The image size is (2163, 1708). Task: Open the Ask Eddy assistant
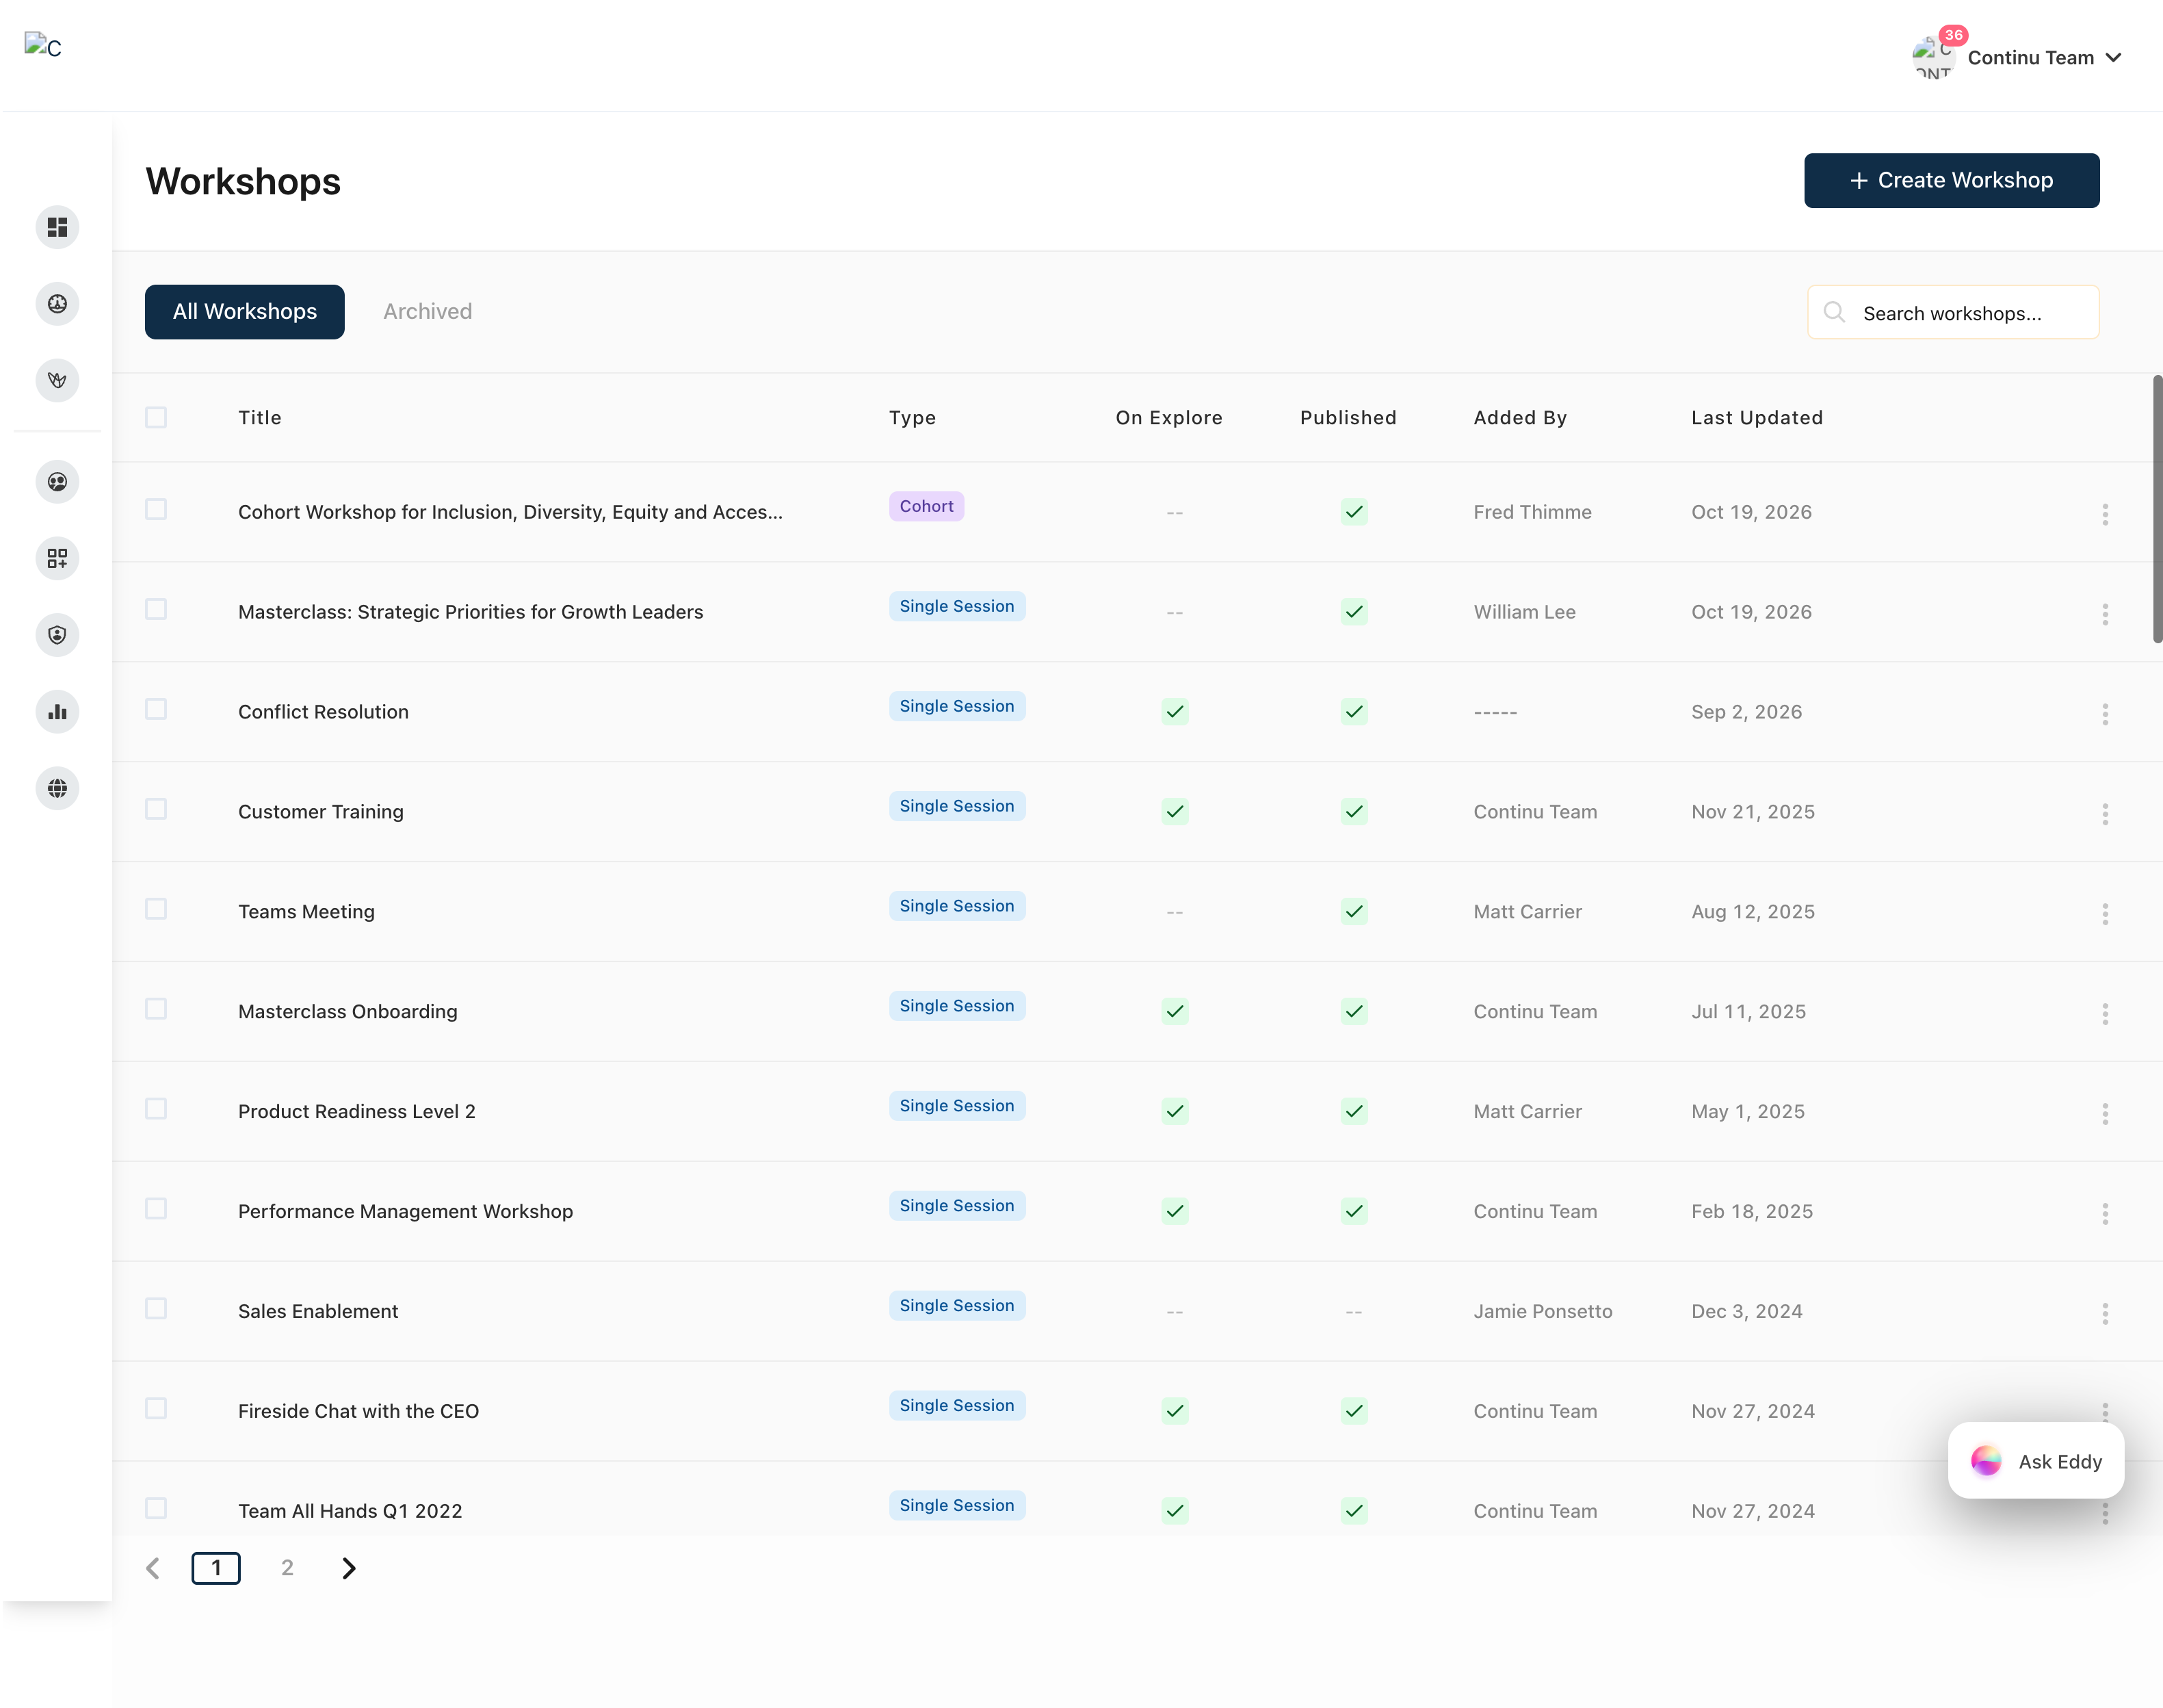tap(2035, 1461)
